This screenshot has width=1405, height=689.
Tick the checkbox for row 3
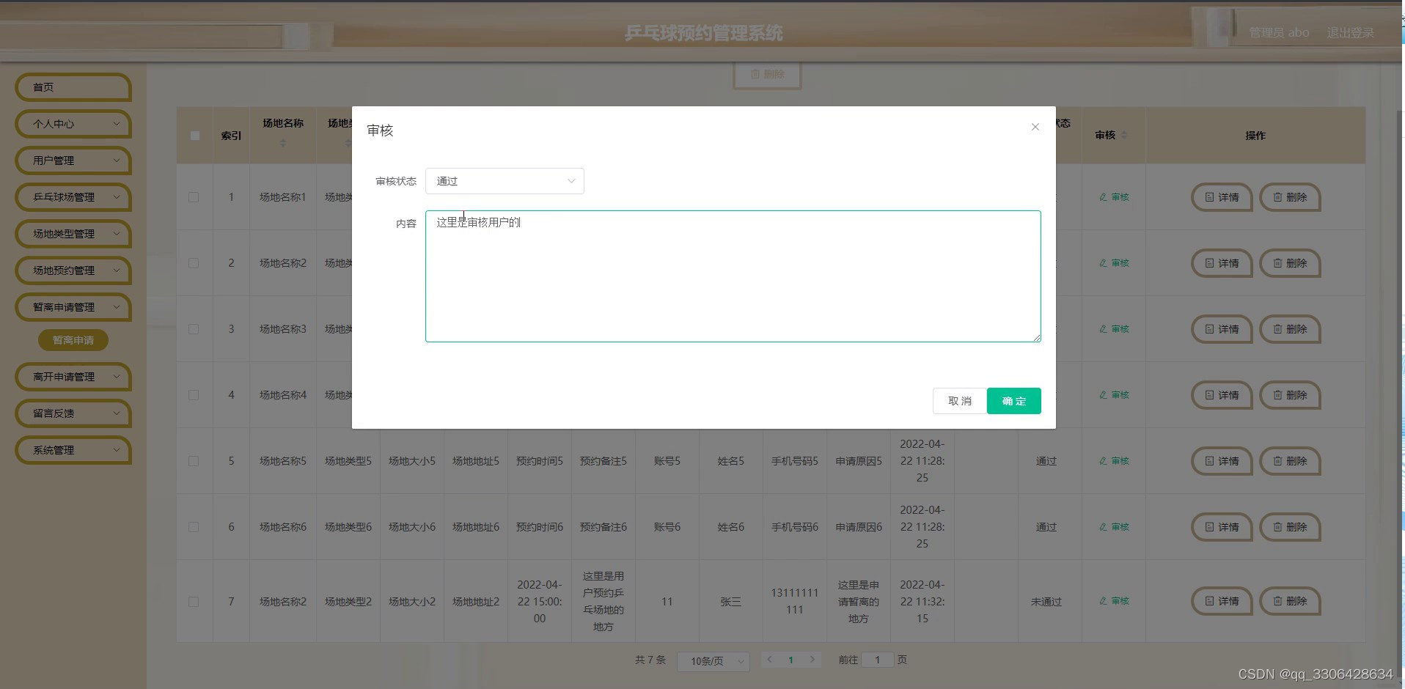click(x=194, y=329)
